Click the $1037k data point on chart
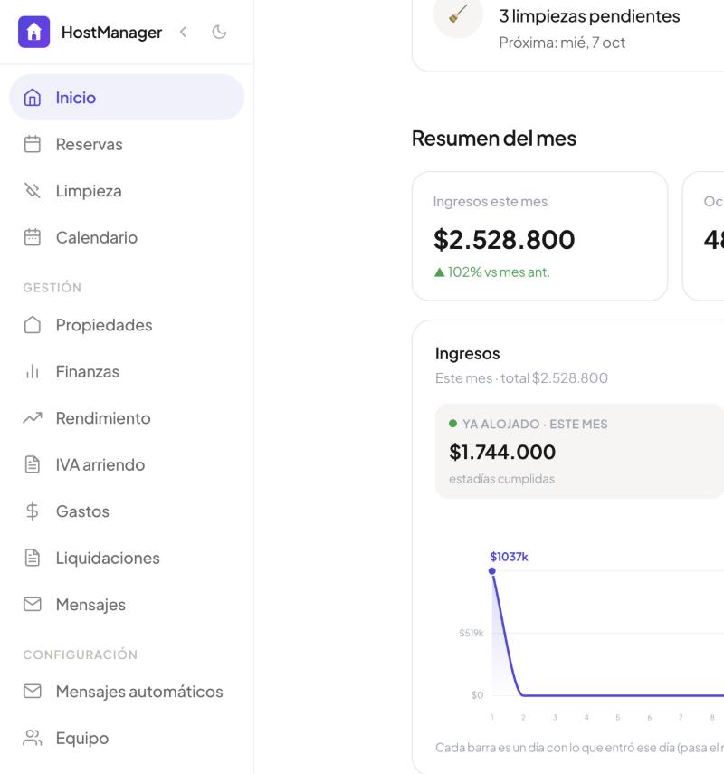Viewport: 724px width, 774px height. pyautogui.click(x=492, y=571)
